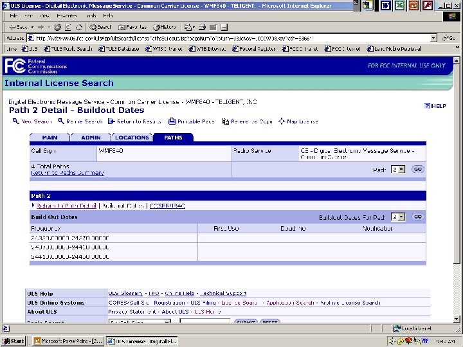This screenshot has width=463, height=347.
Task: Click the Edit page icon in the toolbar
Action: pos(213,27)
